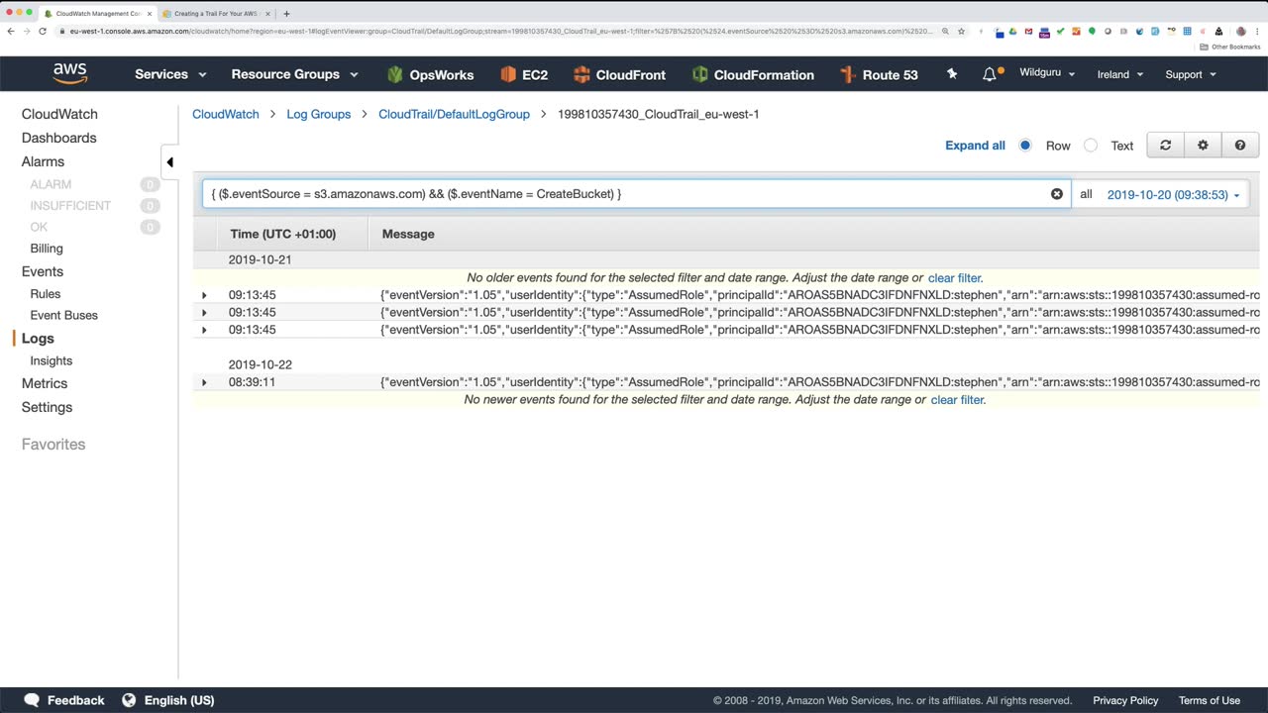Screen dimensions: 1268x713
Task: Click the globe language icon in footer
Action: (x=129, y=700)
